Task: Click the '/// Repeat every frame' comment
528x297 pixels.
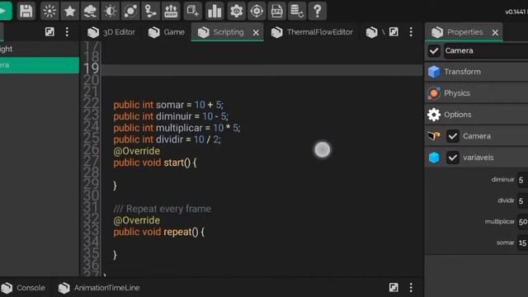Action: (x=163, y=209)
